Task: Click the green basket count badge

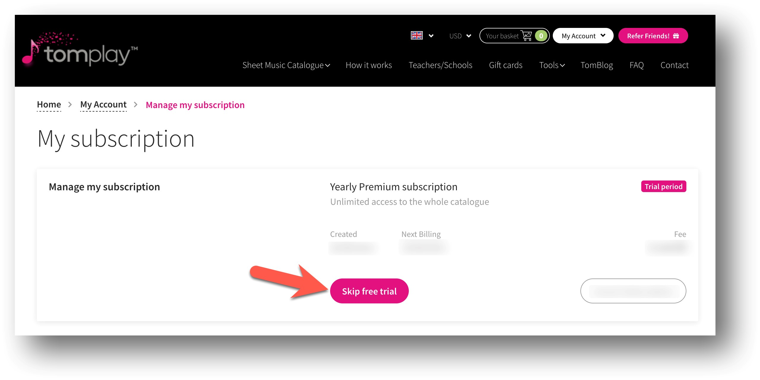Action: 541,36
